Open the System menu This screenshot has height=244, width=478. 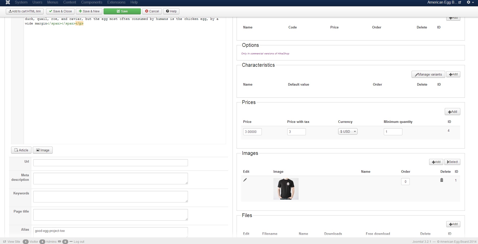pyautogui.click(x=21, y=2)
